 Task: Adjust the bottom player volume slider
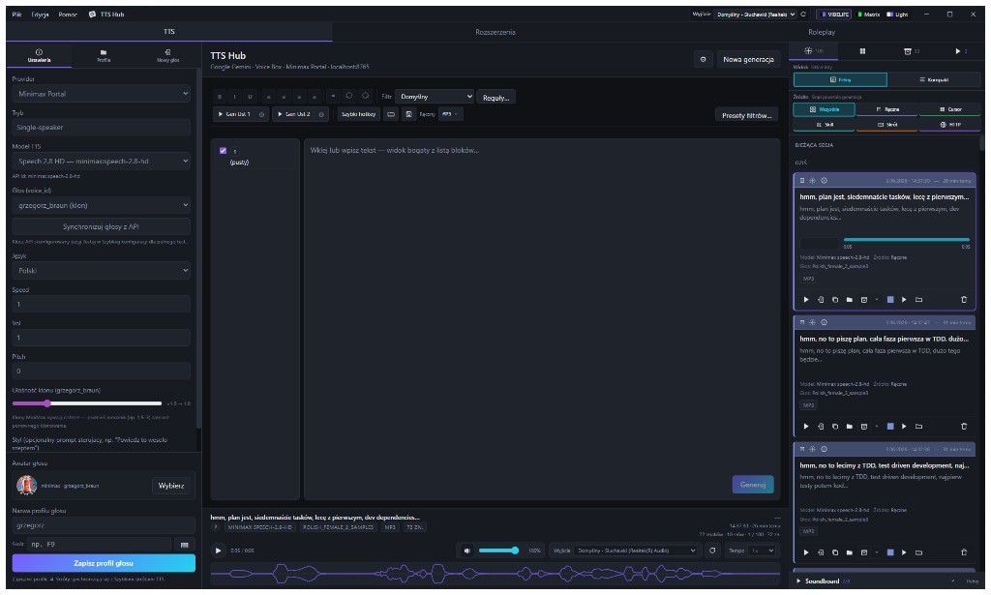498,550
